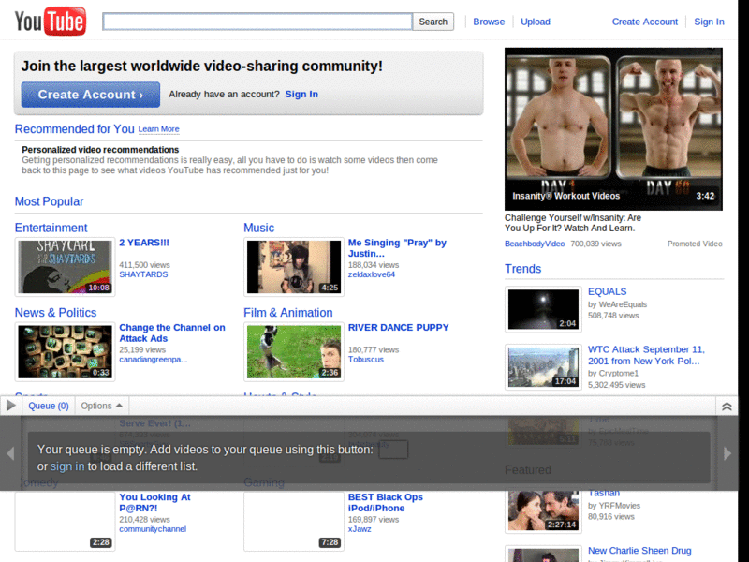Open the EQUALS video thumbnail
This screenshot has width=749, height=562.
point(543,309)
